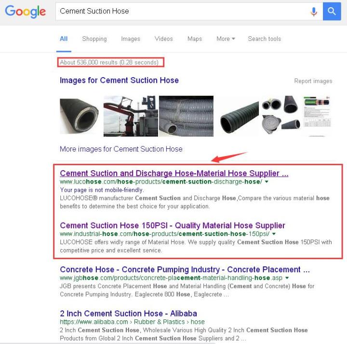Expand the lucohose.com URL dropdown arrow
This screenshot has height=344, width=347.
[267, 182]
